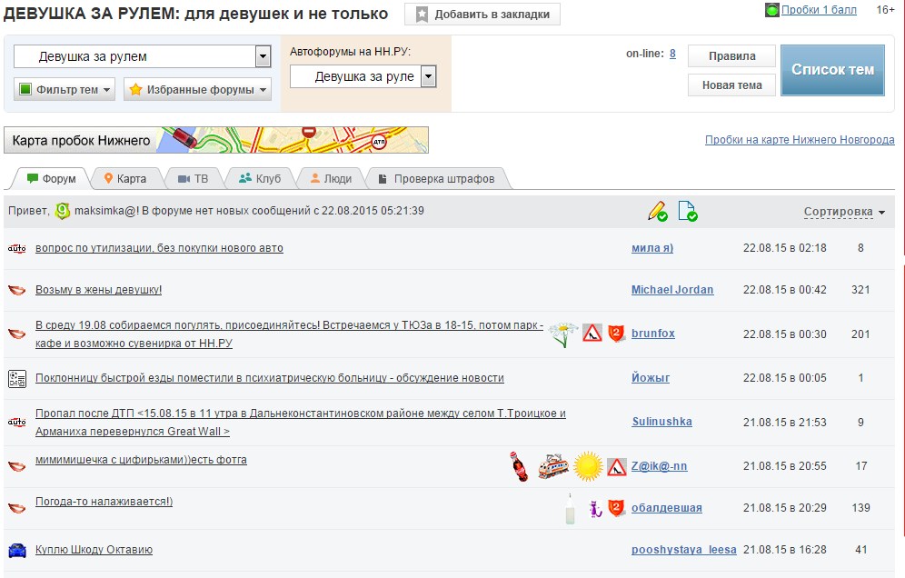
Task: Click the document with green checkmark icon
Action: tap(688, 212)
